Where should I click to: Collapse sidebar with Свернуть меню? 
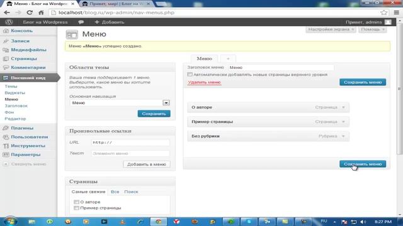(x=28, y=164)
